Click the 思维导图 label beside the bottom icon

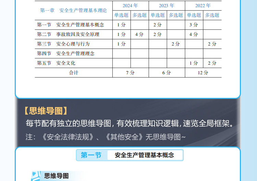point(57,176)
